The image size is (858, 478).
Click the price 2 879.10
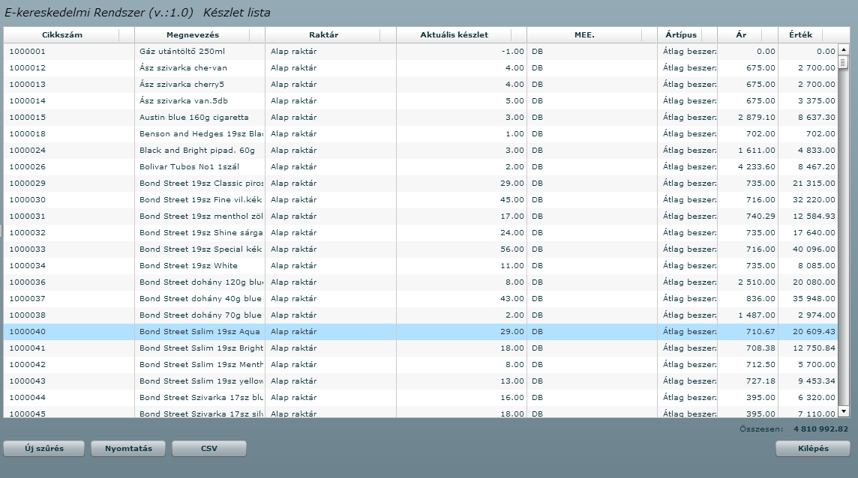(757, 117)
